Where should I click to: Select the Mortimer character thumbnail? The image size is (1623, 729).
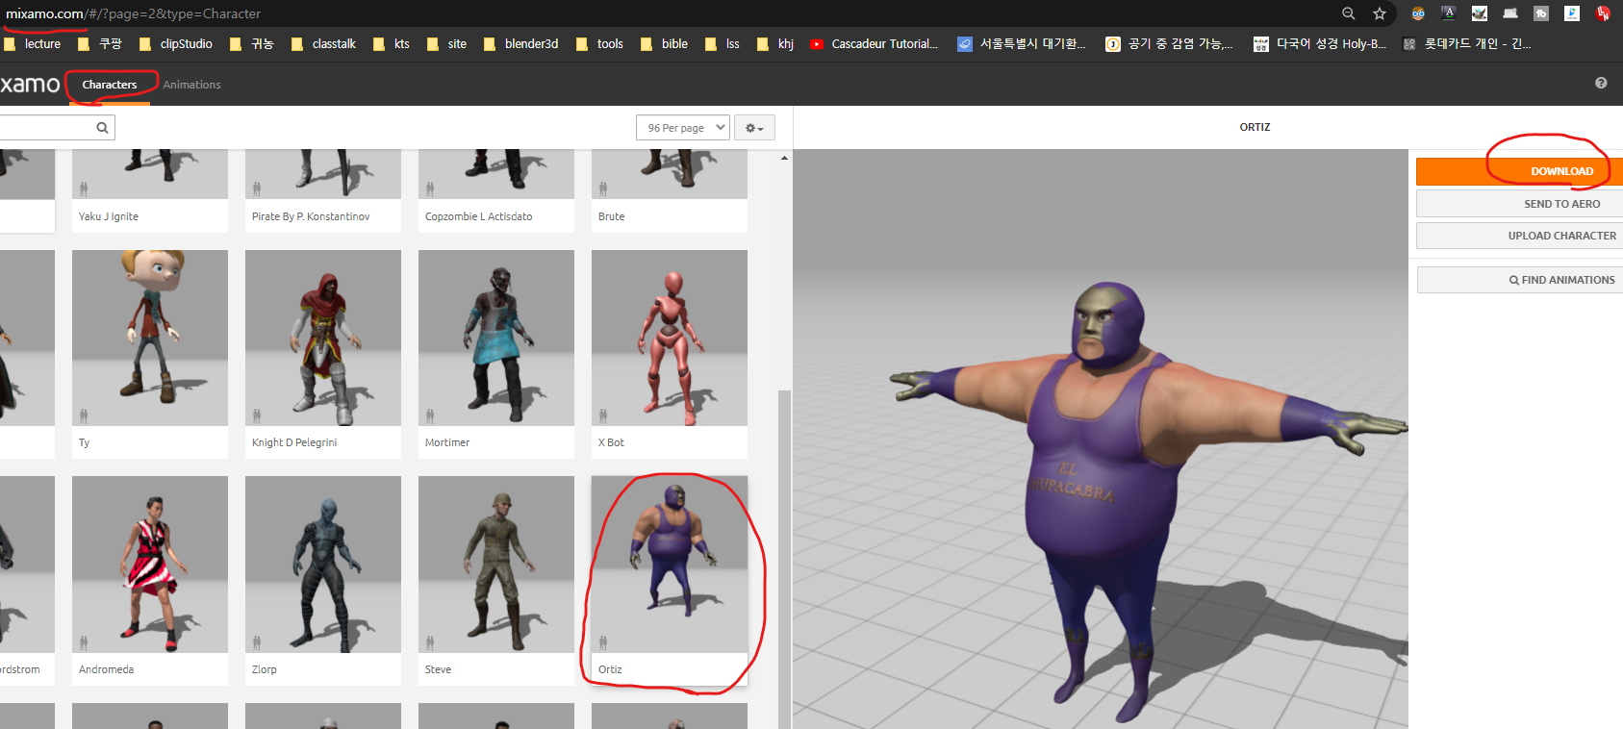496,339
